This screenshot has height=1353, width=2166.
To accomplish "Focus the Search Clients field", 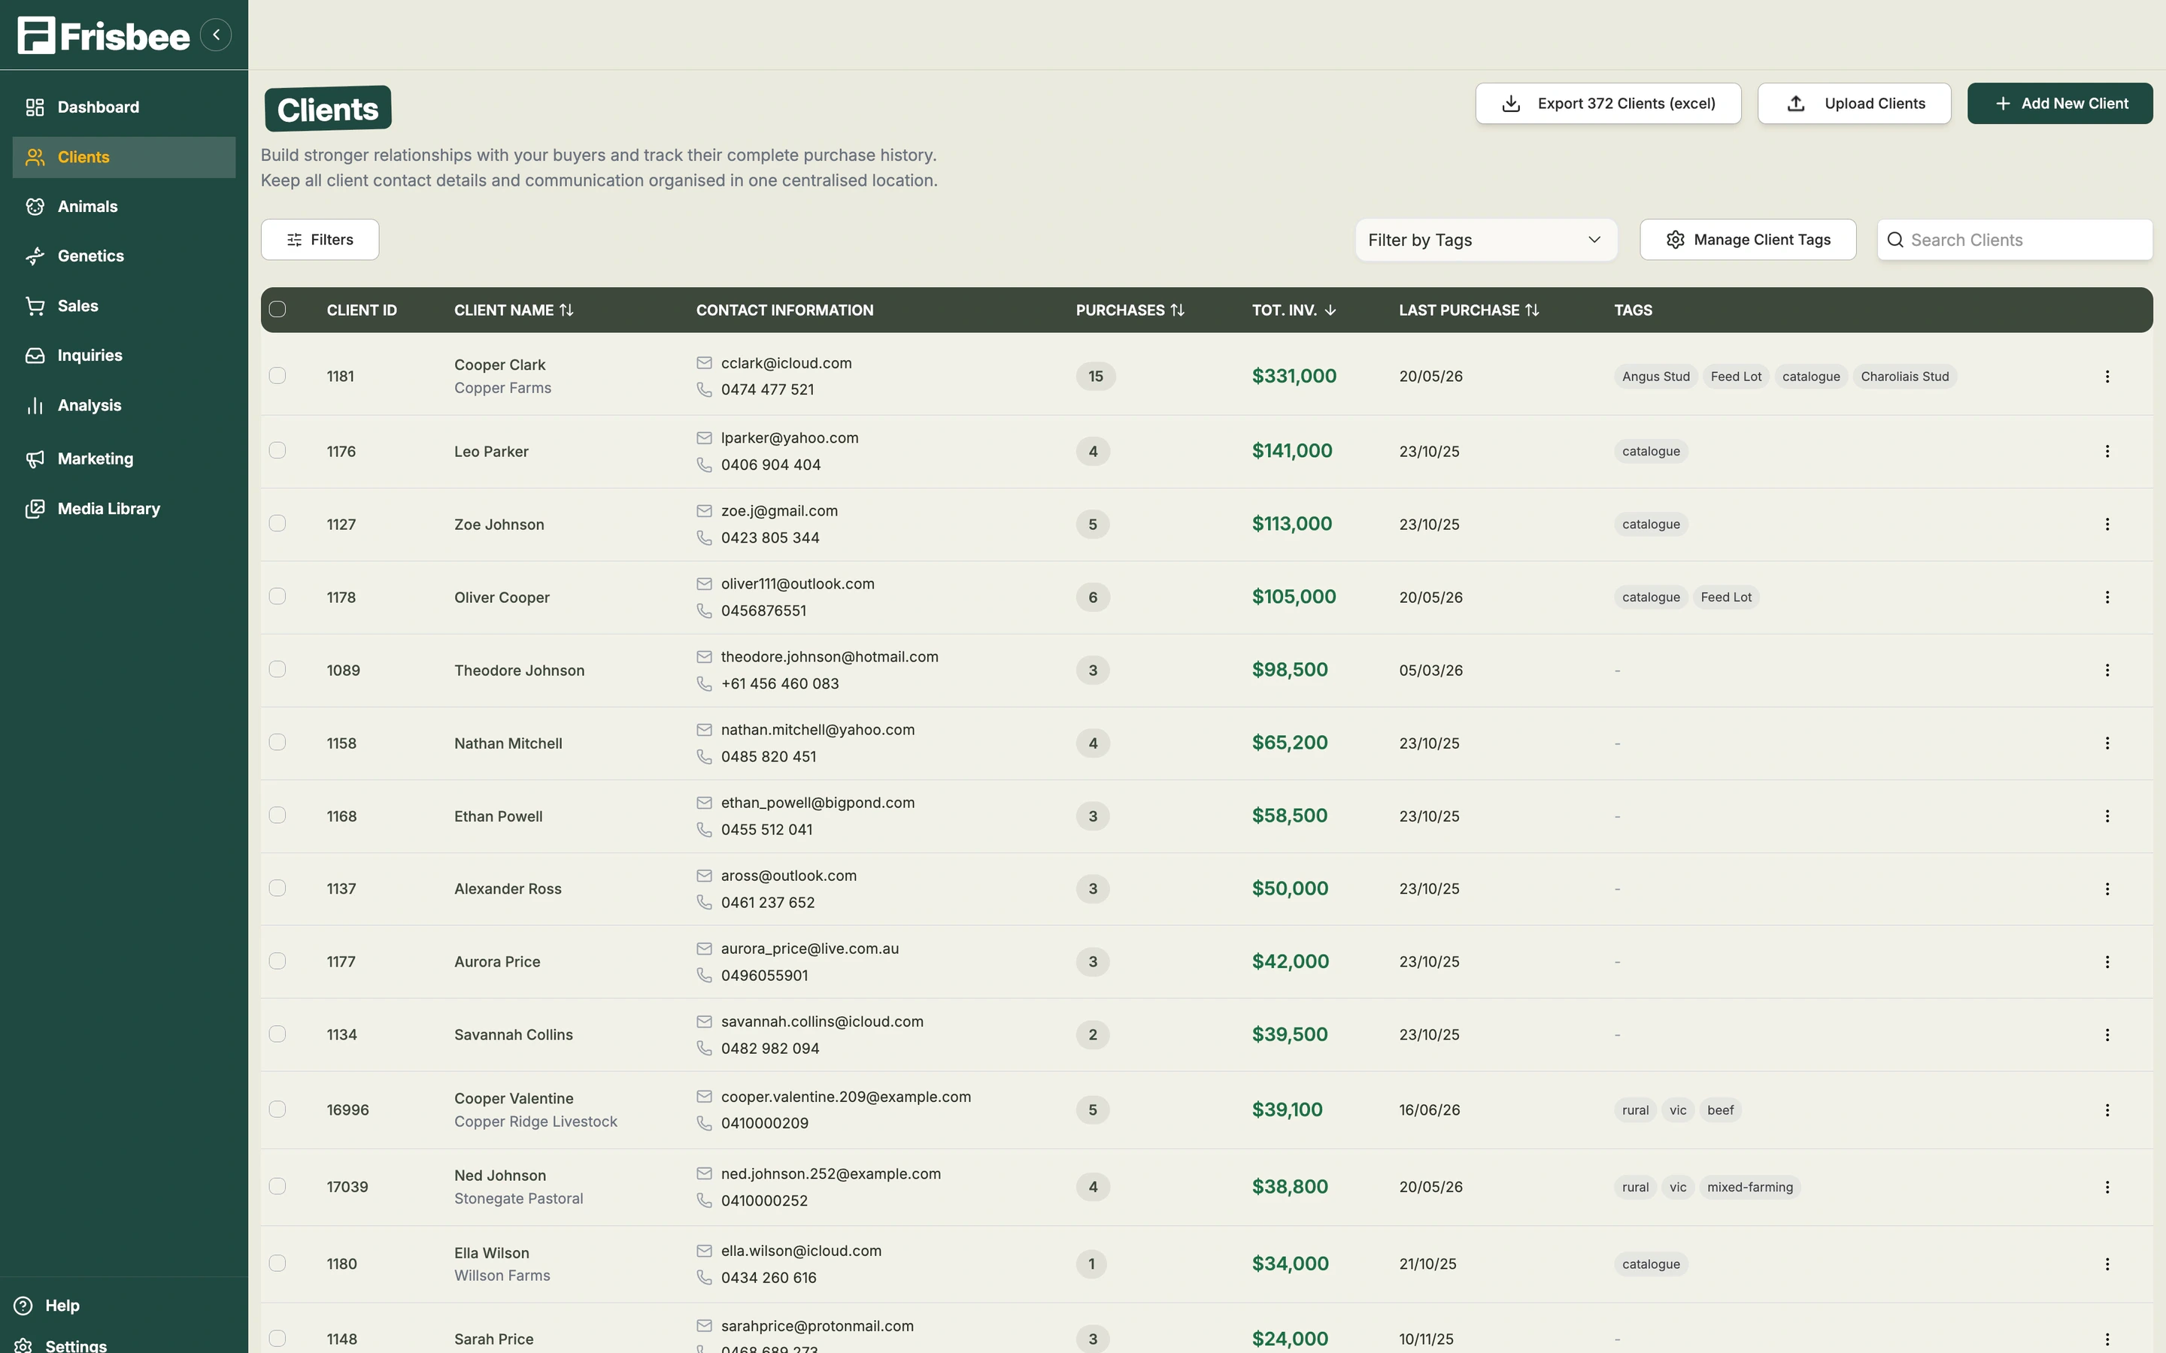I will [x=2014, y=240].
